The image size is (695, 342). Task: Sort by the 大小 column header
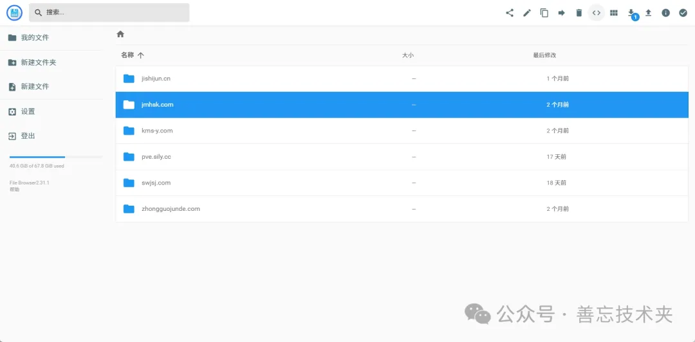408,55
